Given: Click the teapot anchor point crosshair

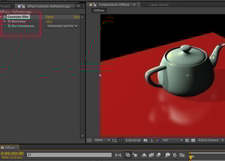Looking at the screenshot, I should pyautogui.click(x=187, y=75).
